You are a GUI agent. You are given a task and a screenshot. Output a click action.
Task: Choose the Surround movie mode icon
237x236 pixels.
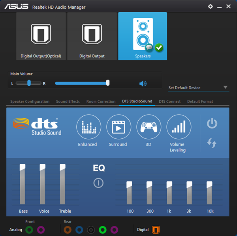pos(118,127)
